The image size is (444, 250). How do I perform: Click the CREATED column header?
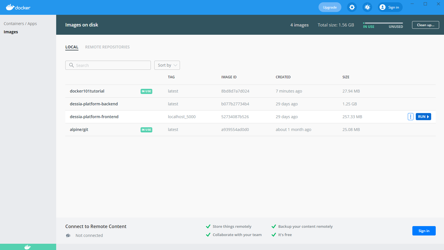coord(283,77)
